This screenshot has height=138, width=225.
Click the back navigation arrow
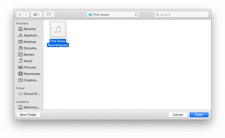tap(20, 15)
